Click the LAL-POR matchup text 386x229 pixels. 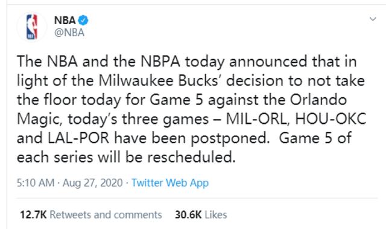click(x=78, y=138)
